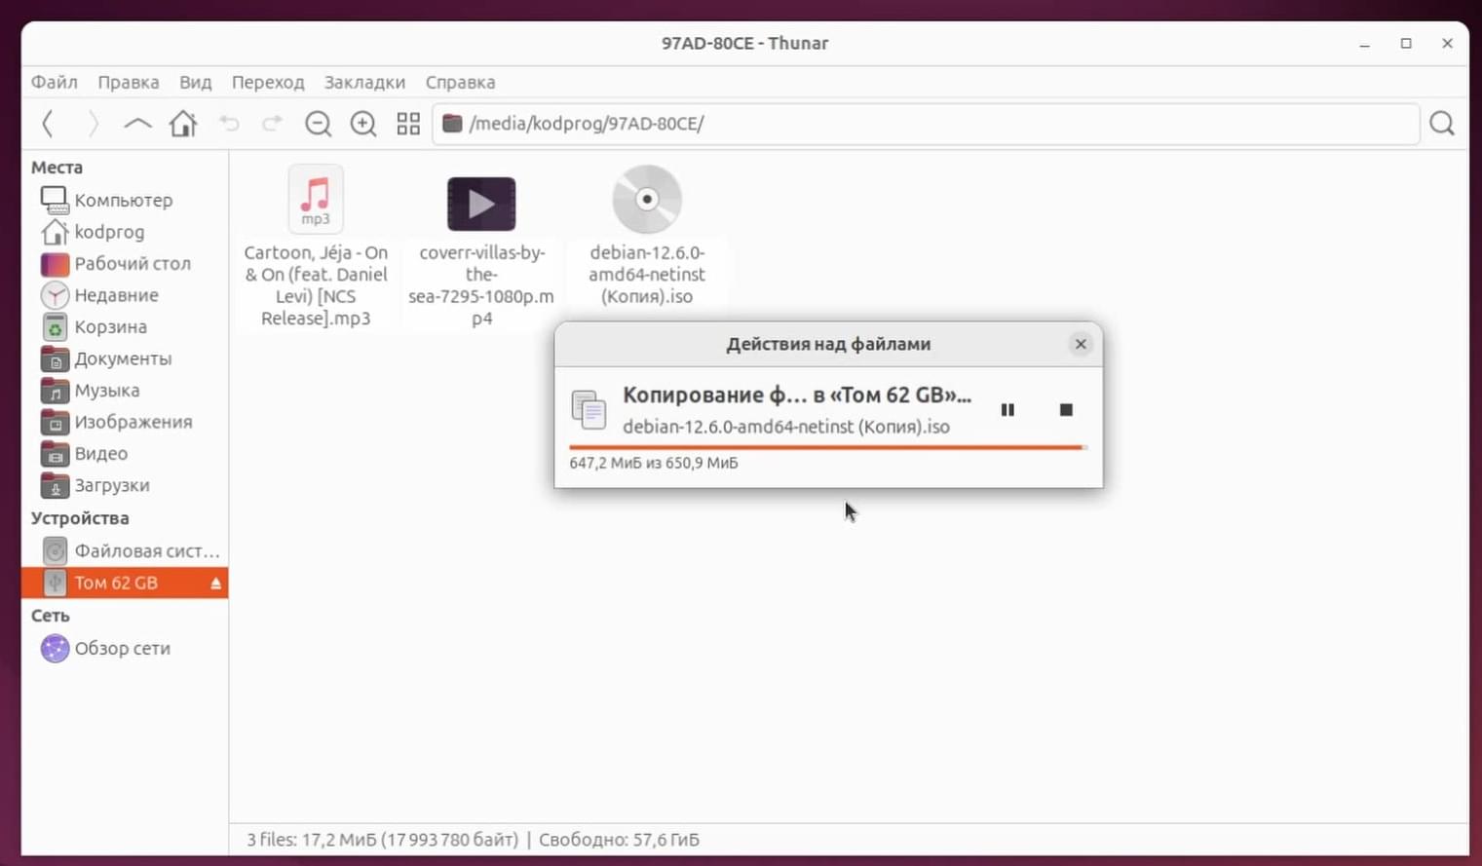The width and height of the screenshot is (1482, 866).
Task: Close the Thunar window
Action: click(1448, 44)
